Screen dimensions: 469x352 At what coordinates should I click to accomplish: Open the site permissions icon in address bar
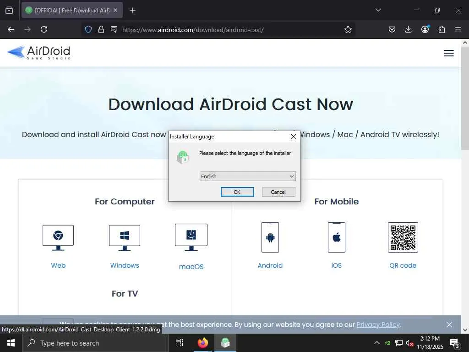[114, 29]
